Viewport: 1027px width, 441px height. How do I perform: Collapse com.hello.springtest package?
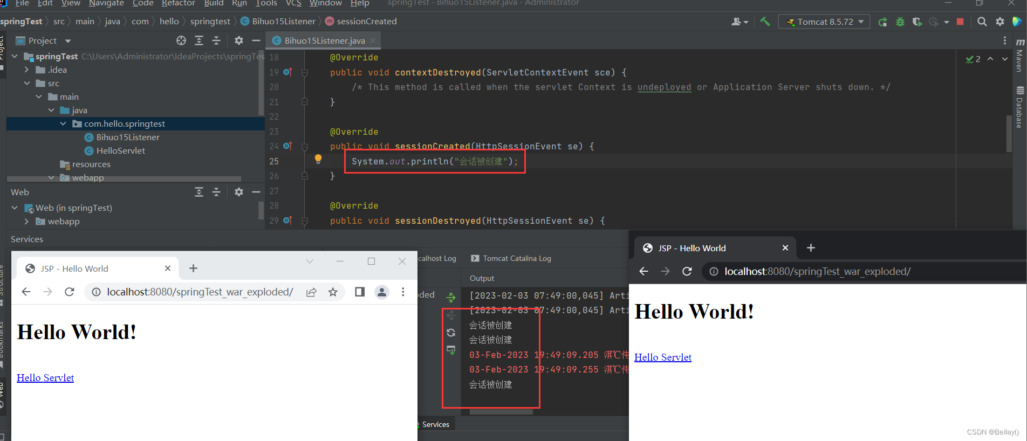click(x=63, y=123)
